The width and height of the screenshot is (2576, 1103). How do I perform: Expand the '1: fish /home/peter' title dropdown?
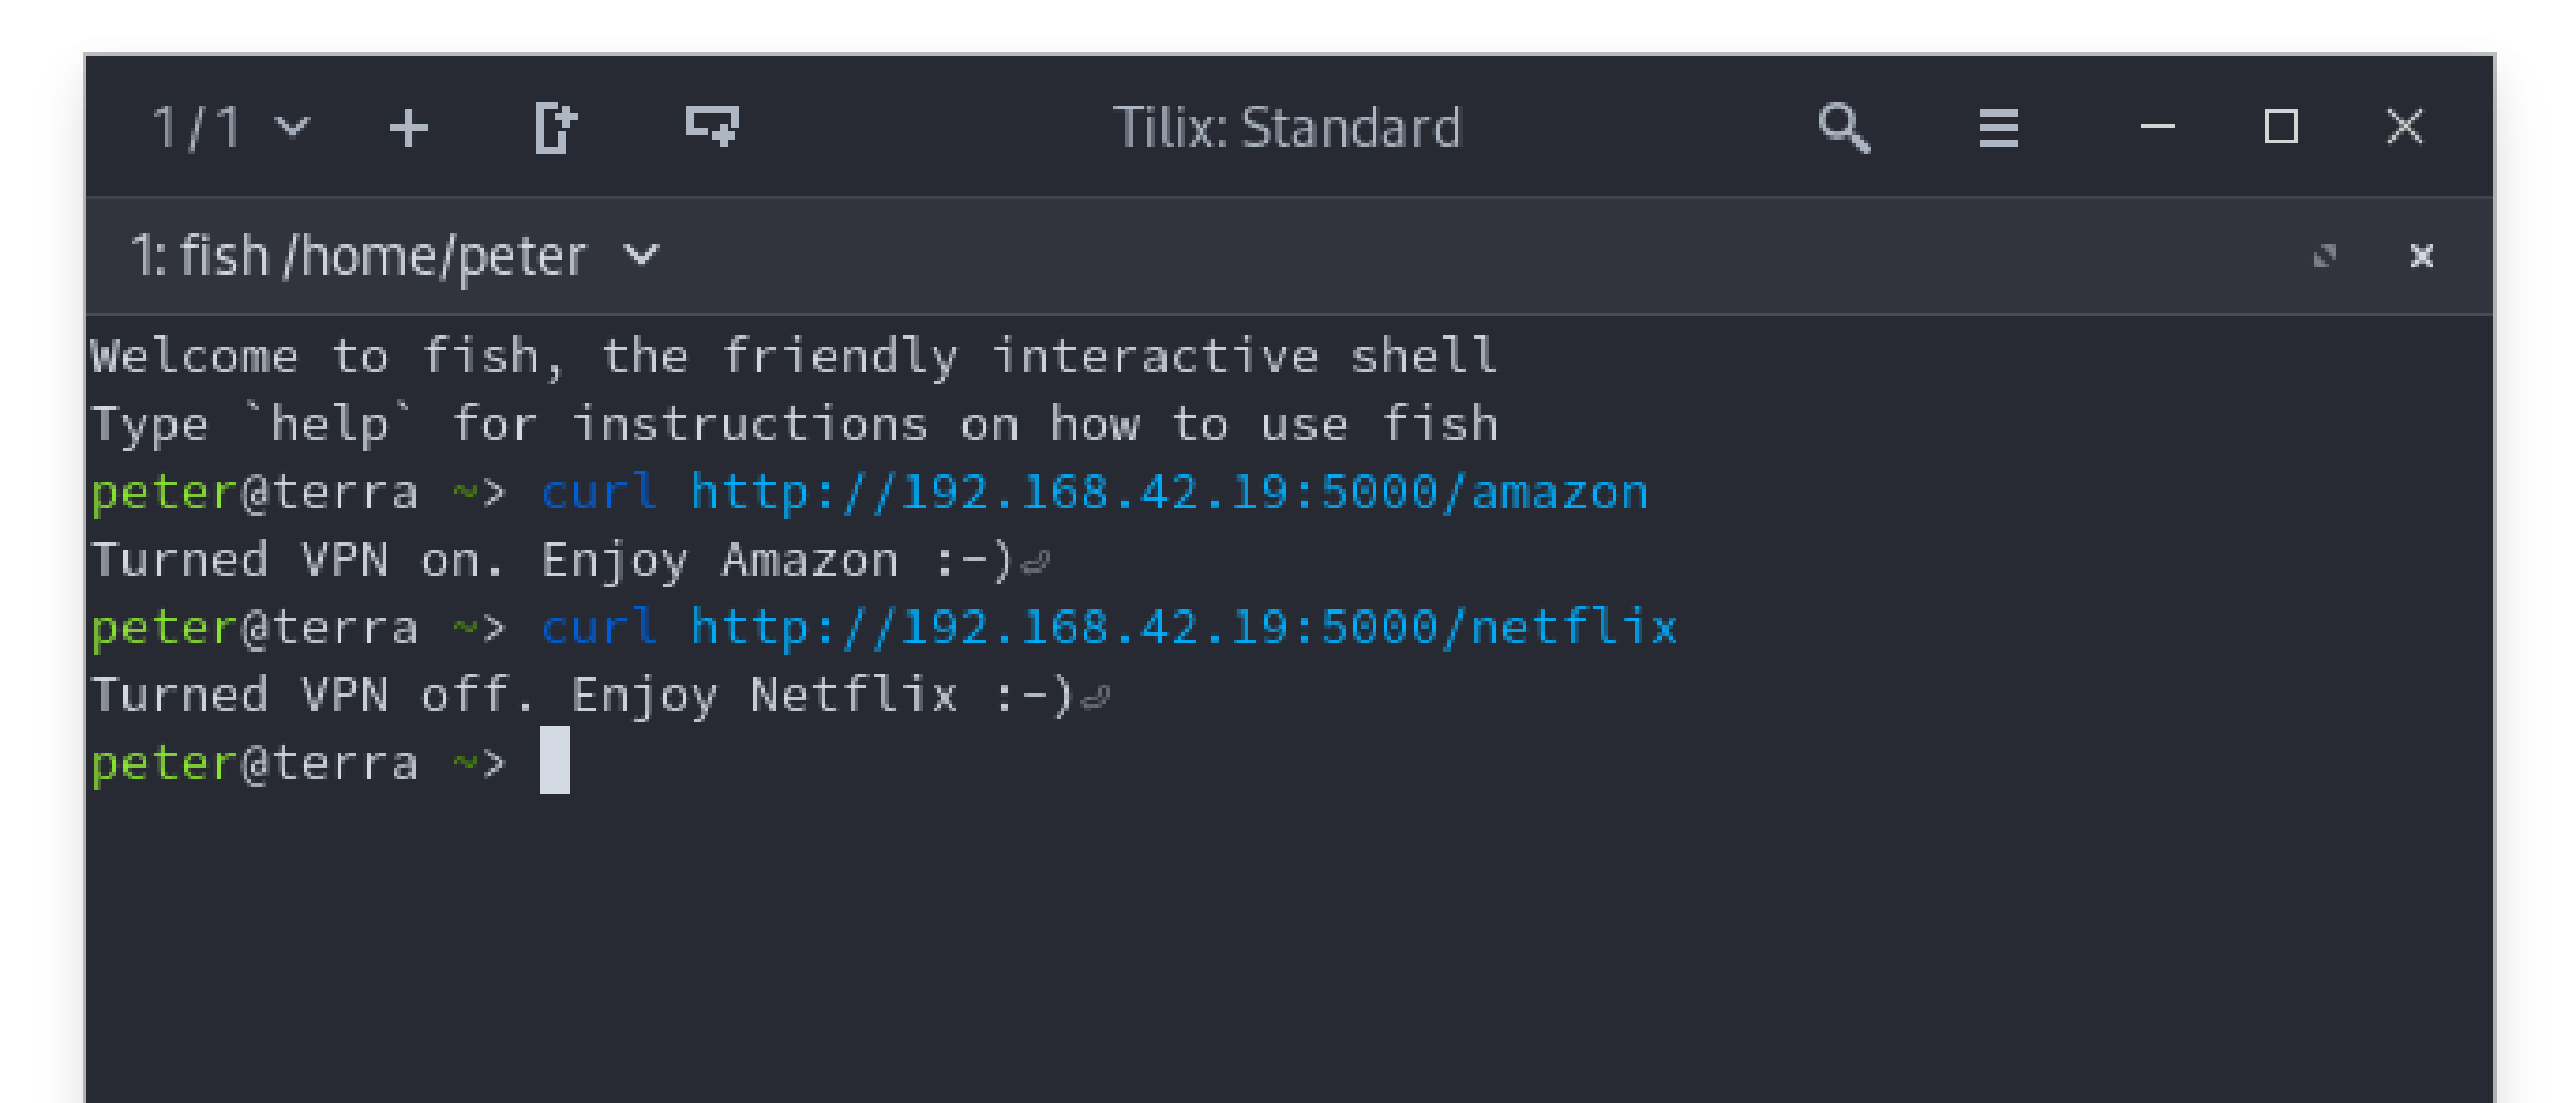point(640,256)
